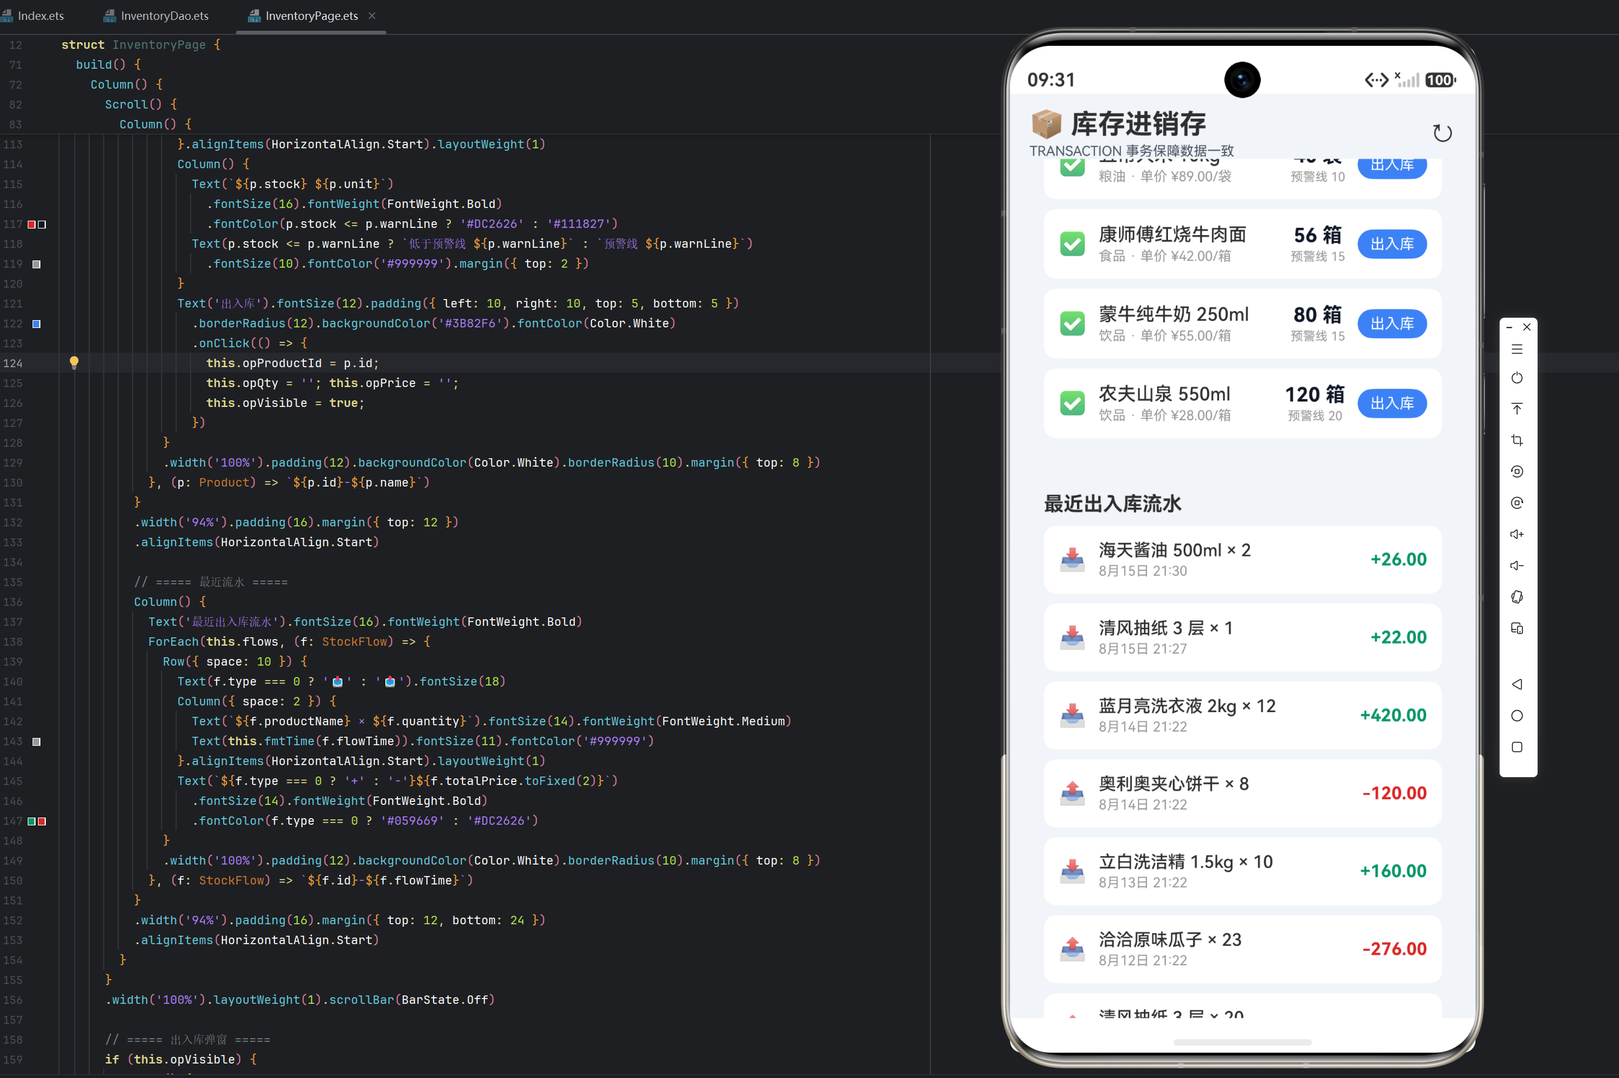Tap 出入库 button for 蒙牛纯牛奶 250ml
Screen dimensions: 1619x1078
[1392, 324]
